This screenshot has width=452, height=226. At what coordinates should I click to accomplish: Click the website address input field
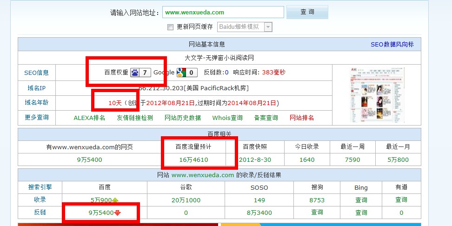click(x=223, y=13)
